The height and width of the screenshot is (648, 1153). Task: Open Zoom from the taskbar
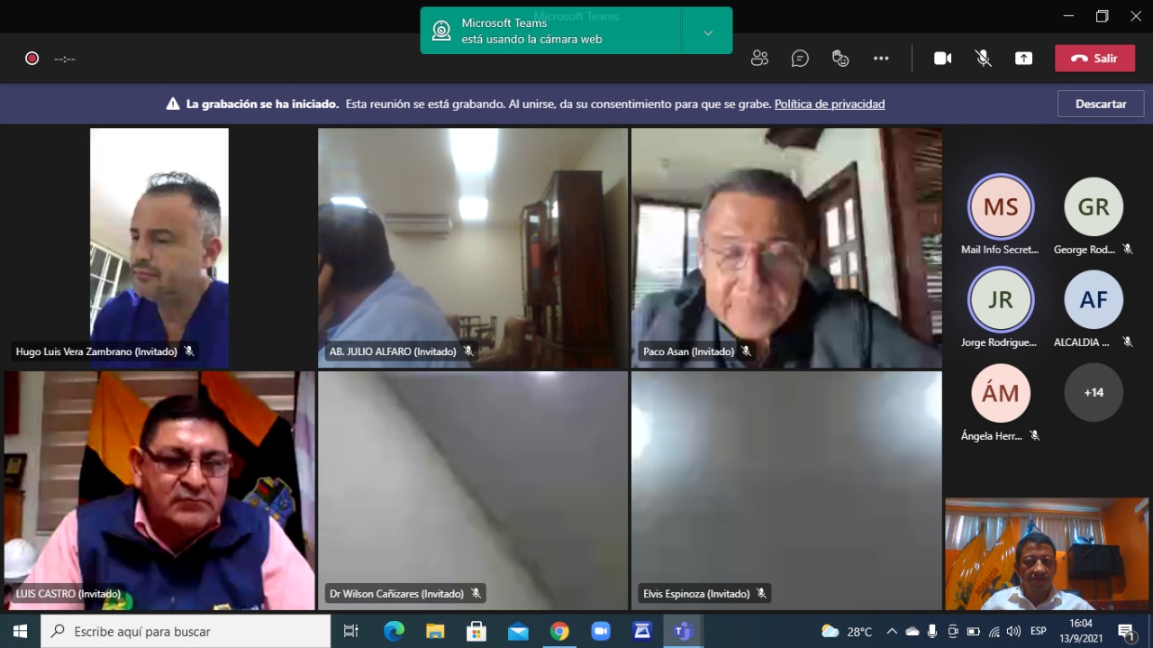pos(601,631)
